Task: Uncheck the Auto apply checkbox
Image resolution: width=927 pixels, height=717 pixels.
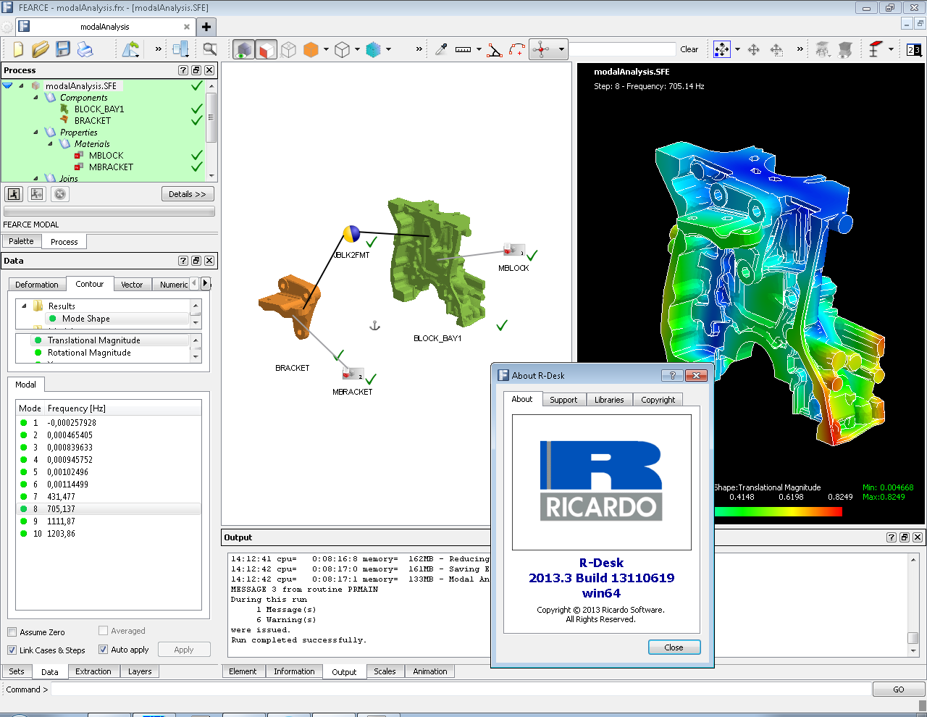Action: 104,650
